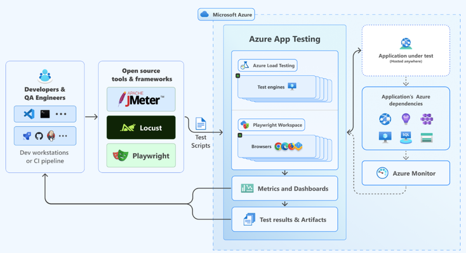The height and width of the screenshot is (253, 466).
Task: Click the Microsoft Azure label text
Action: coord(232,15)
